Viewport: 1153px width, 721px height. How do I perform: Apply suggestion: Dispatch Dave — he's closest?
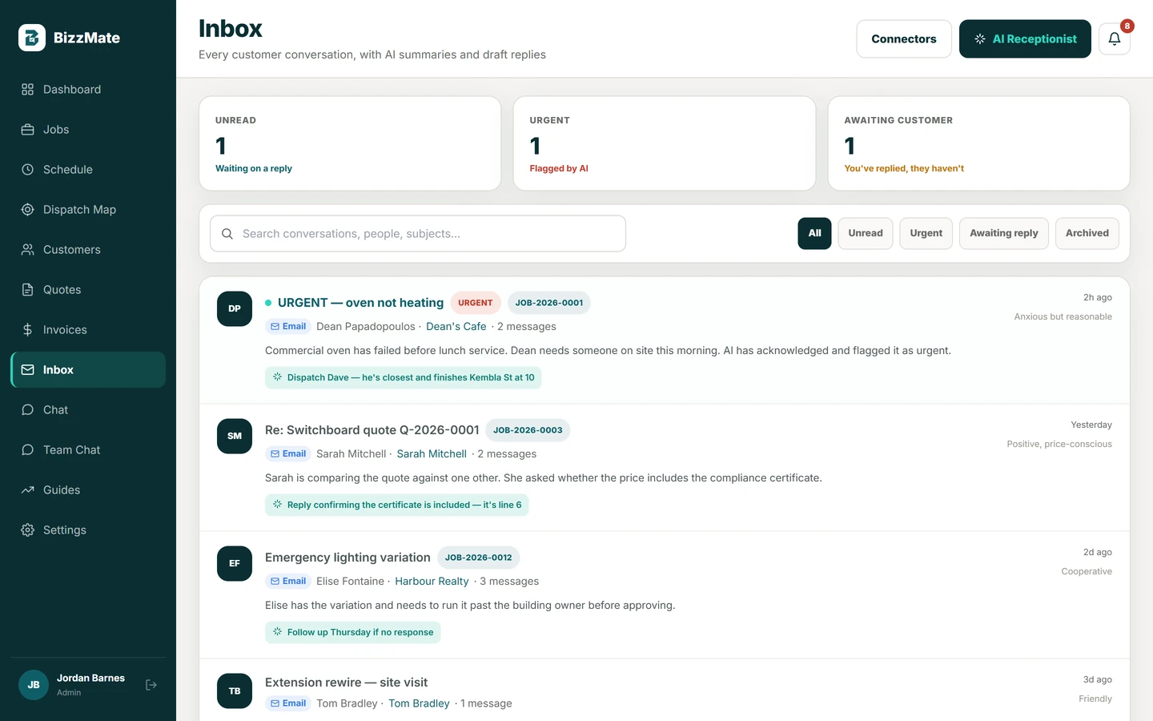[404, 377]
